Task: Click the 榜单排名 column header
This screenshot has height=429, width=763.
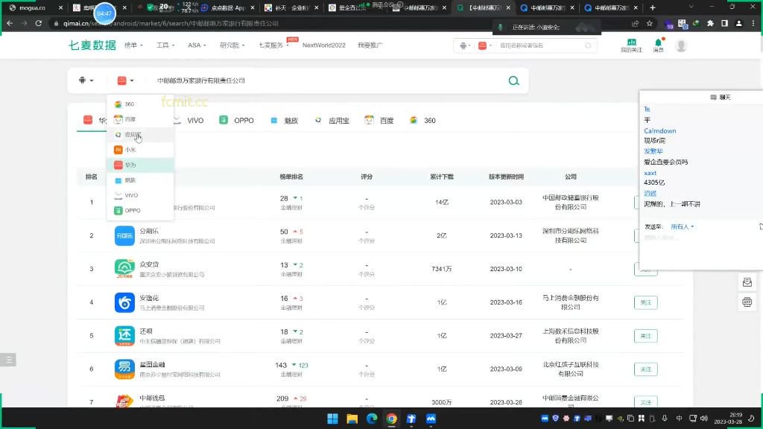Action: click(x=291, y=177)
